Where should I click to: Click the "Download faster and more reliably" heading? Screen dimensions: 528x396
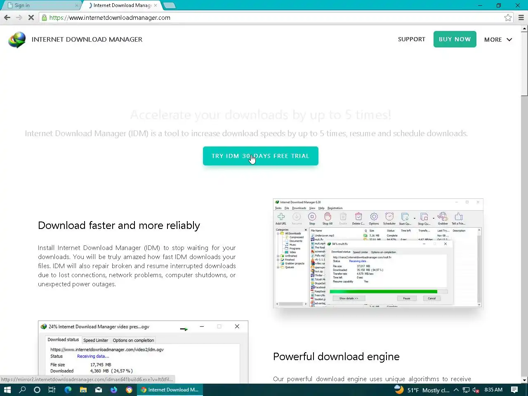(119, 226)
